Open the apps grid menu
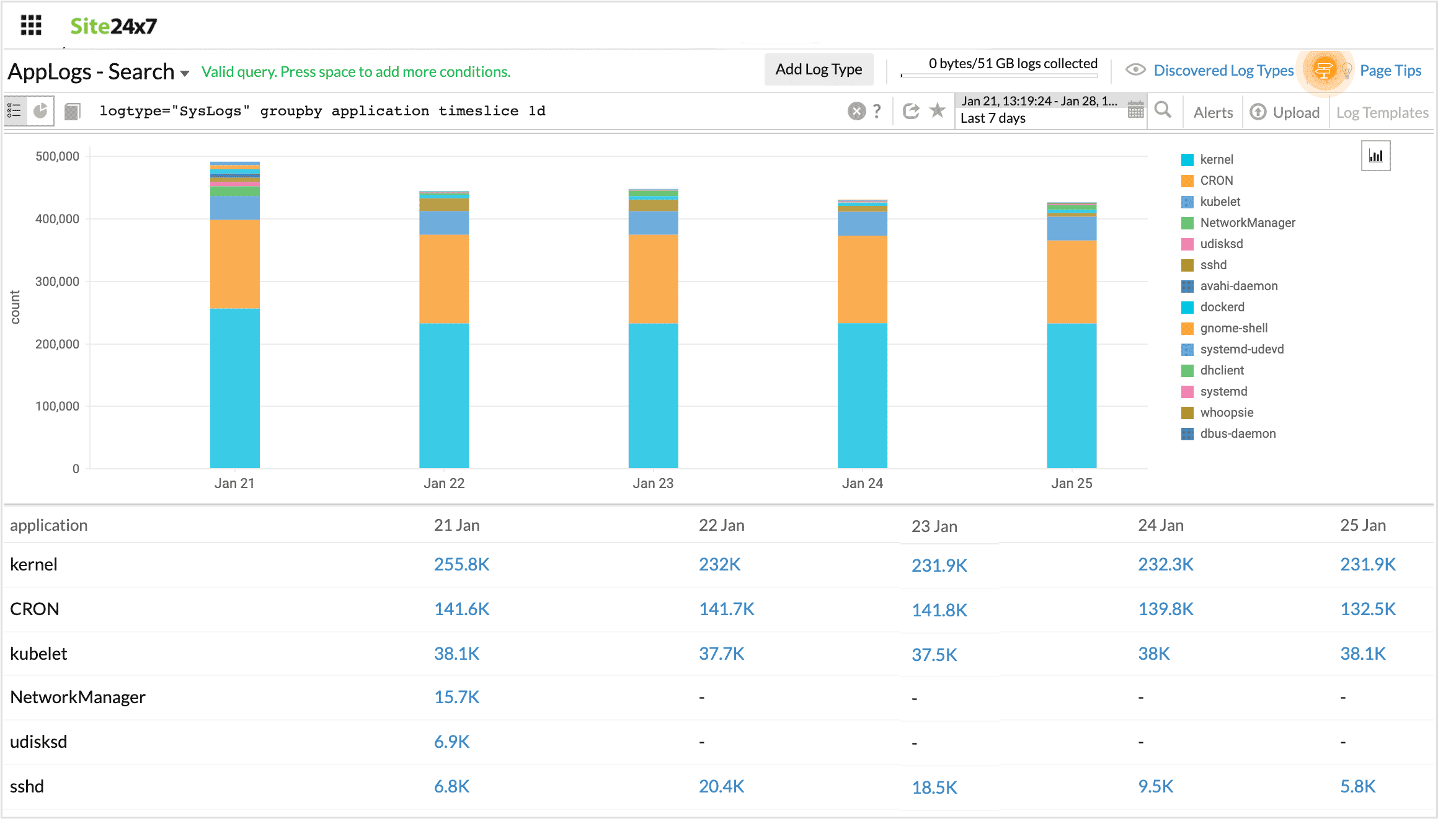 click(31, 25)
